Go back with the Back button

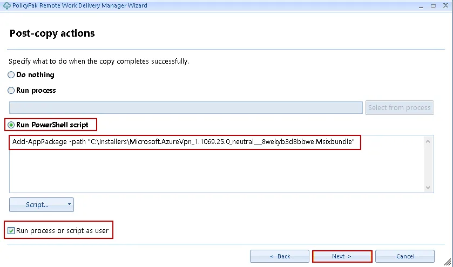pos(280,256)
